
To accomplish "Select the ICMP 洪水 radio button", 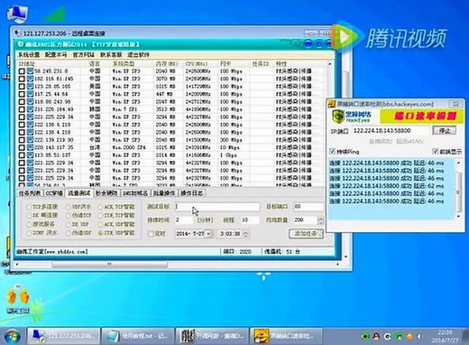I will point(29,233).
